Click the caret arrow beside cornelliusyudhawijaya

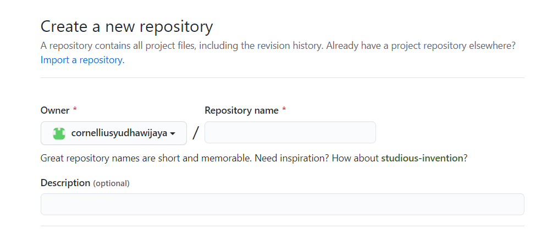pyautogui.click(x=173, y=133)
